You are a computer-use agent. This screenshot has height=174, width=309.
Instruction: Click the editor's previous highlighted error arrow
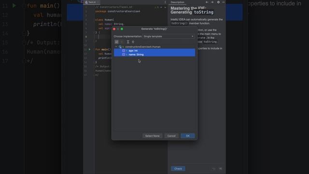pyautogui.click(x=161, y=7)
